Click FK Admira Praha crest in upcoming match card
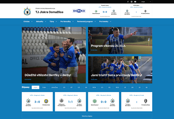 145,101
